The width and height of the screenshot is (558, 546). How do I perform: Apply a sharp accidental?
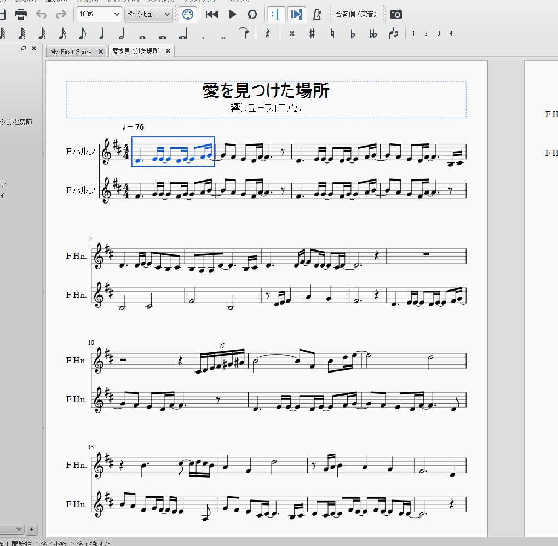[312, 33]
